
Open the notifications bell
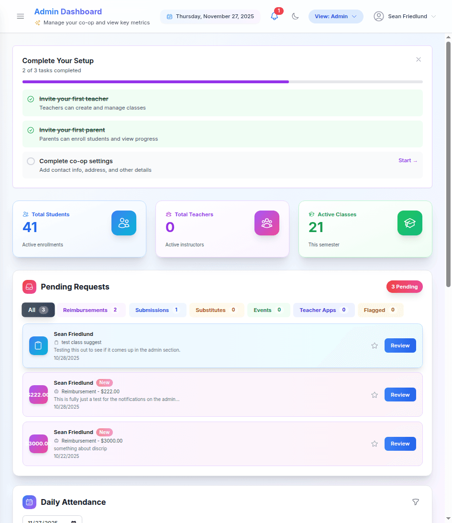(x=274, y=16)
